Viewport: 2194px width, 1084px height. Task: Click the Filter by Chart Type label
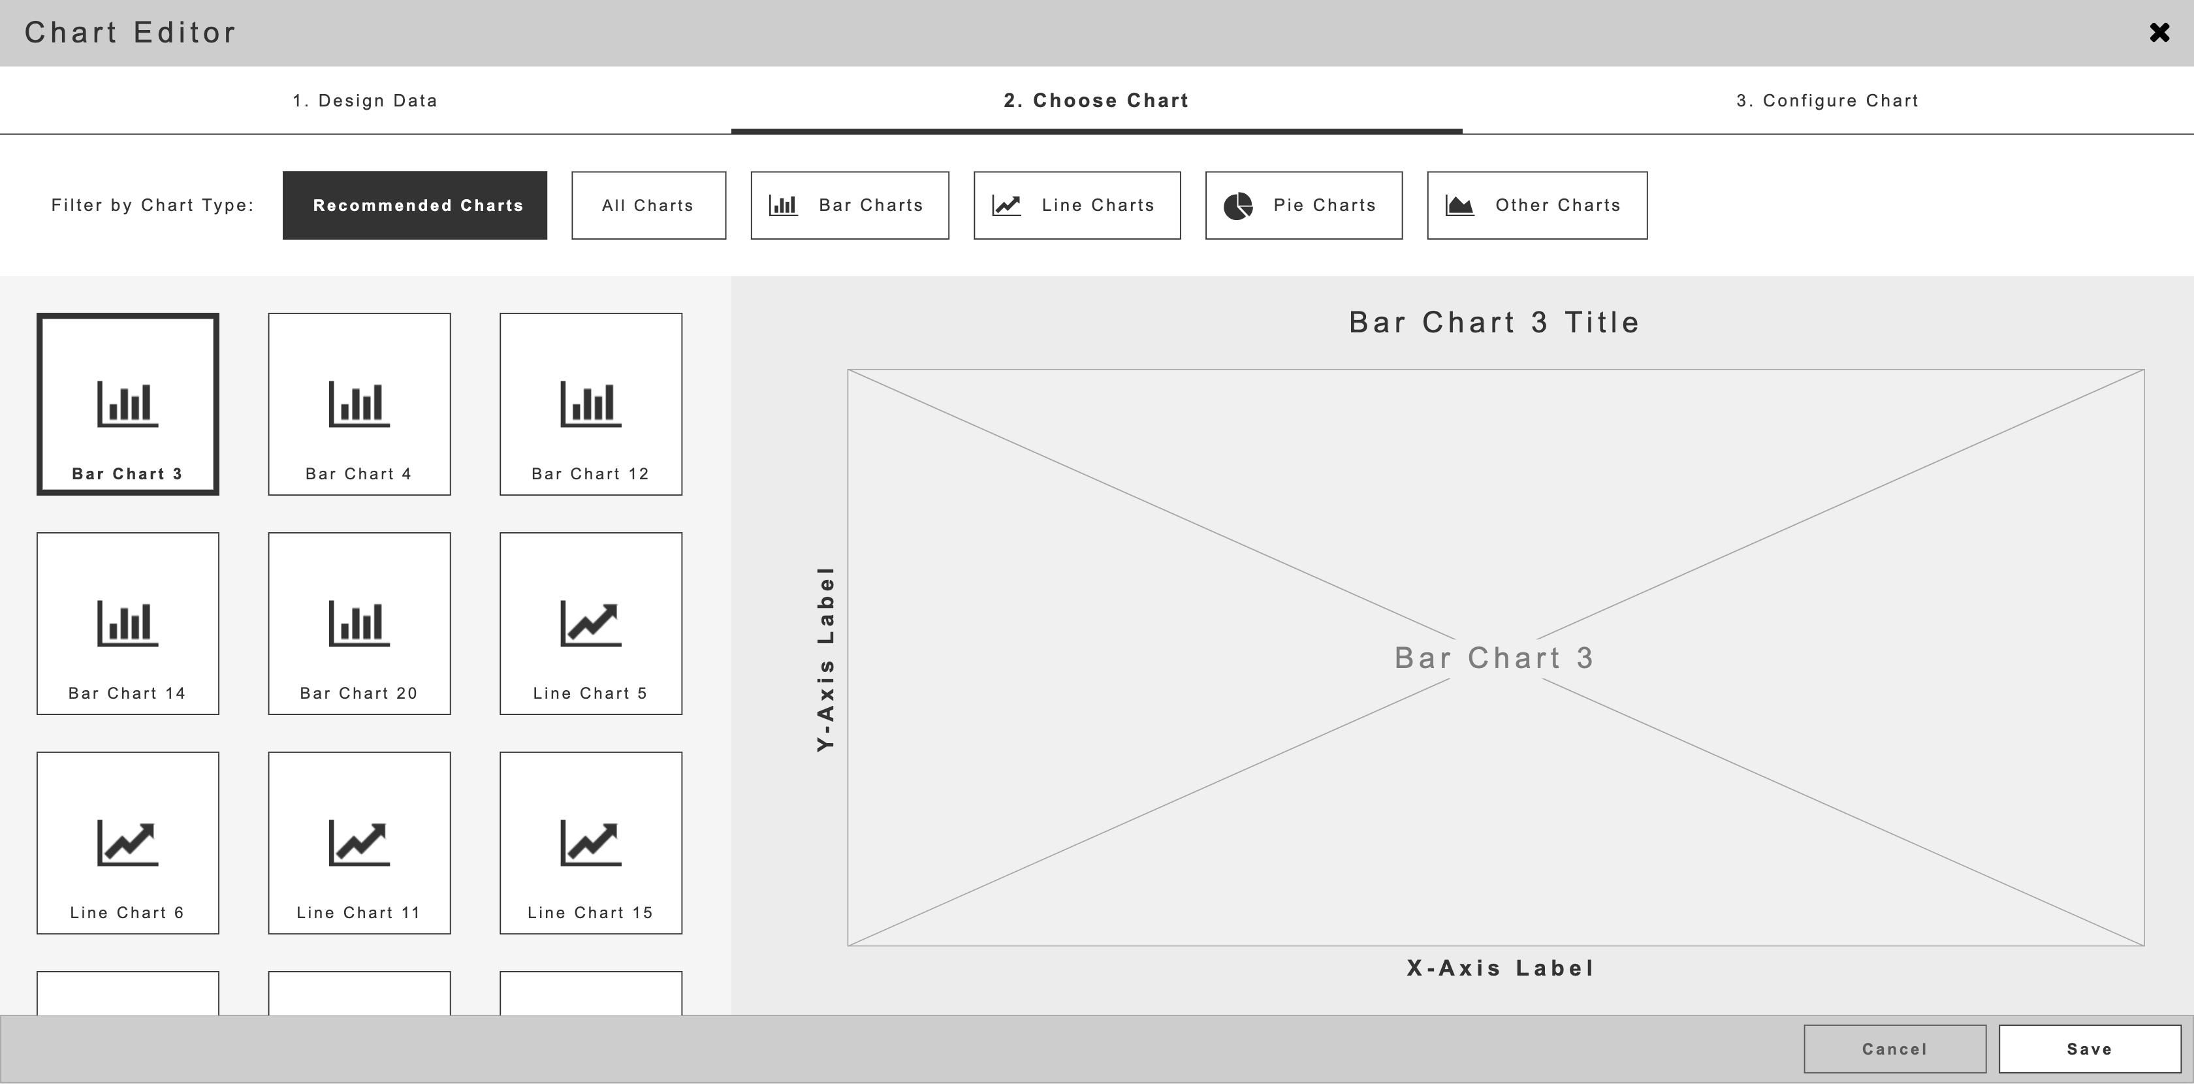pyautogui.click(x=153, y=205)
